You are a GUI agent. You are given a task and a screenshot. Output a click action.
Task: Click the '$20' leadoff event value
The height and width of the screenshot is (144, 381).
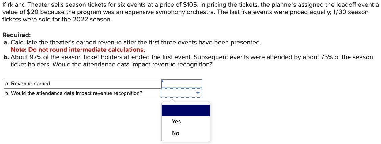click(33, 12)
